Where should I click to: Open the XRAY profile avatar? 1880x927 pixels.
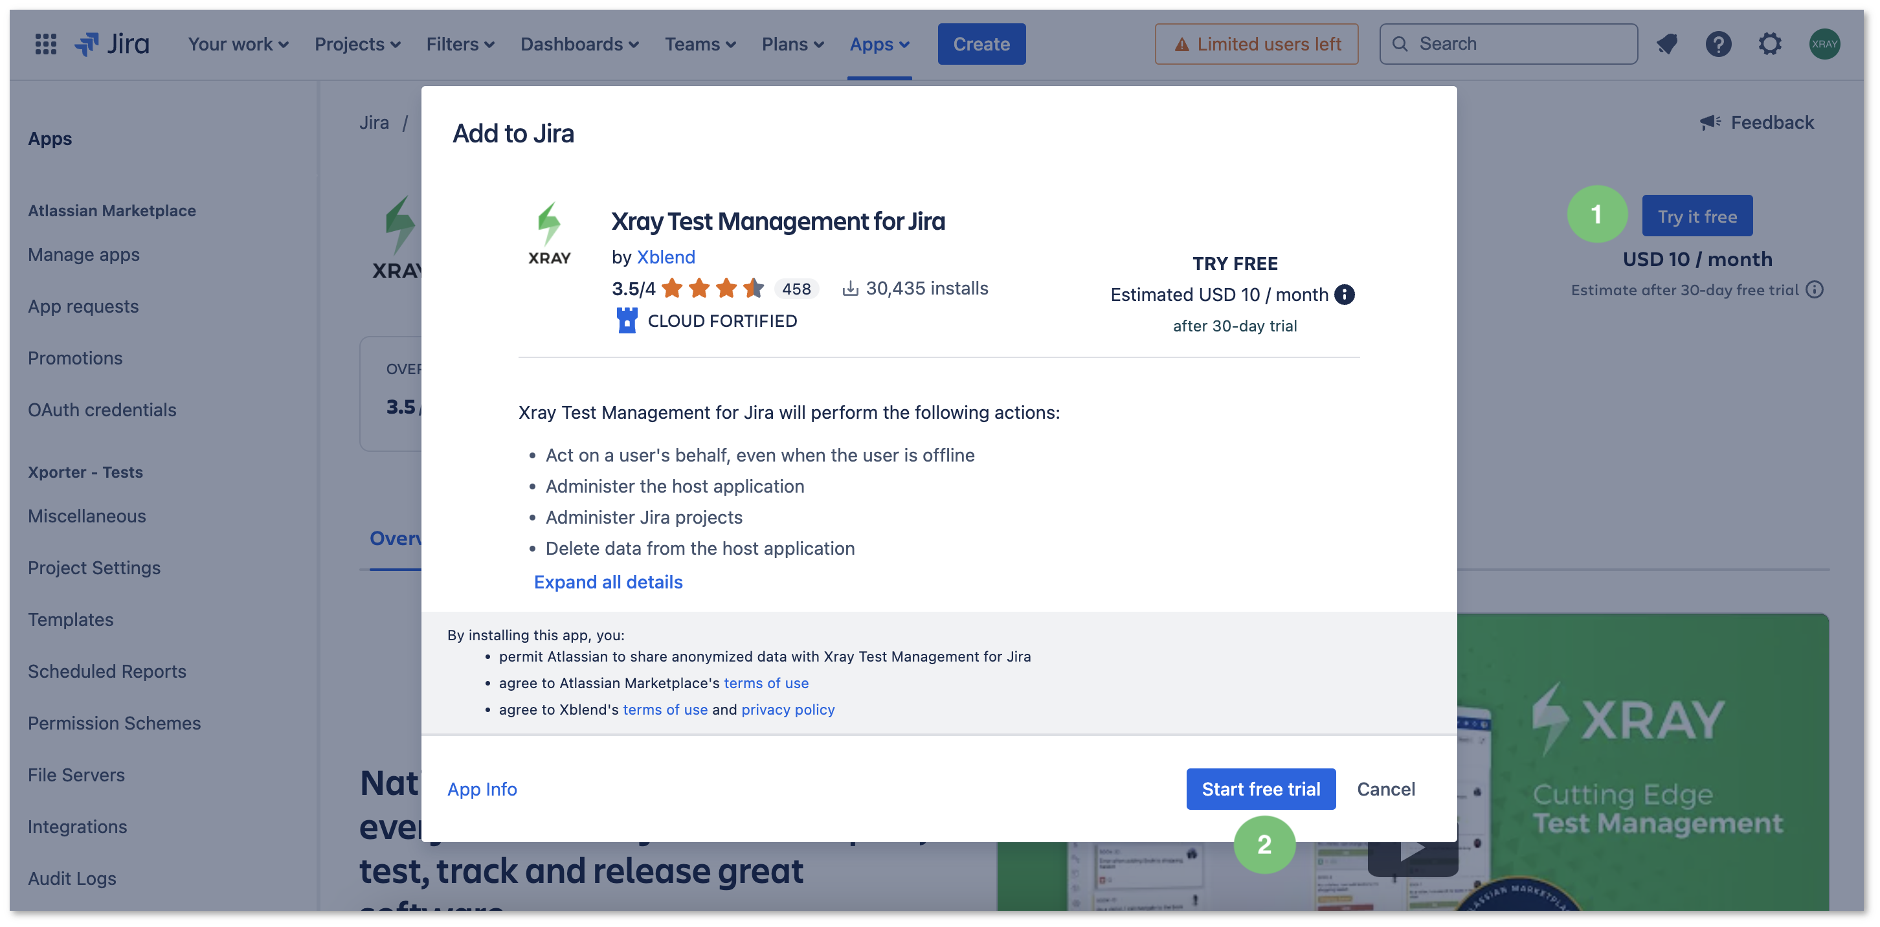[x=1824, y=44]
